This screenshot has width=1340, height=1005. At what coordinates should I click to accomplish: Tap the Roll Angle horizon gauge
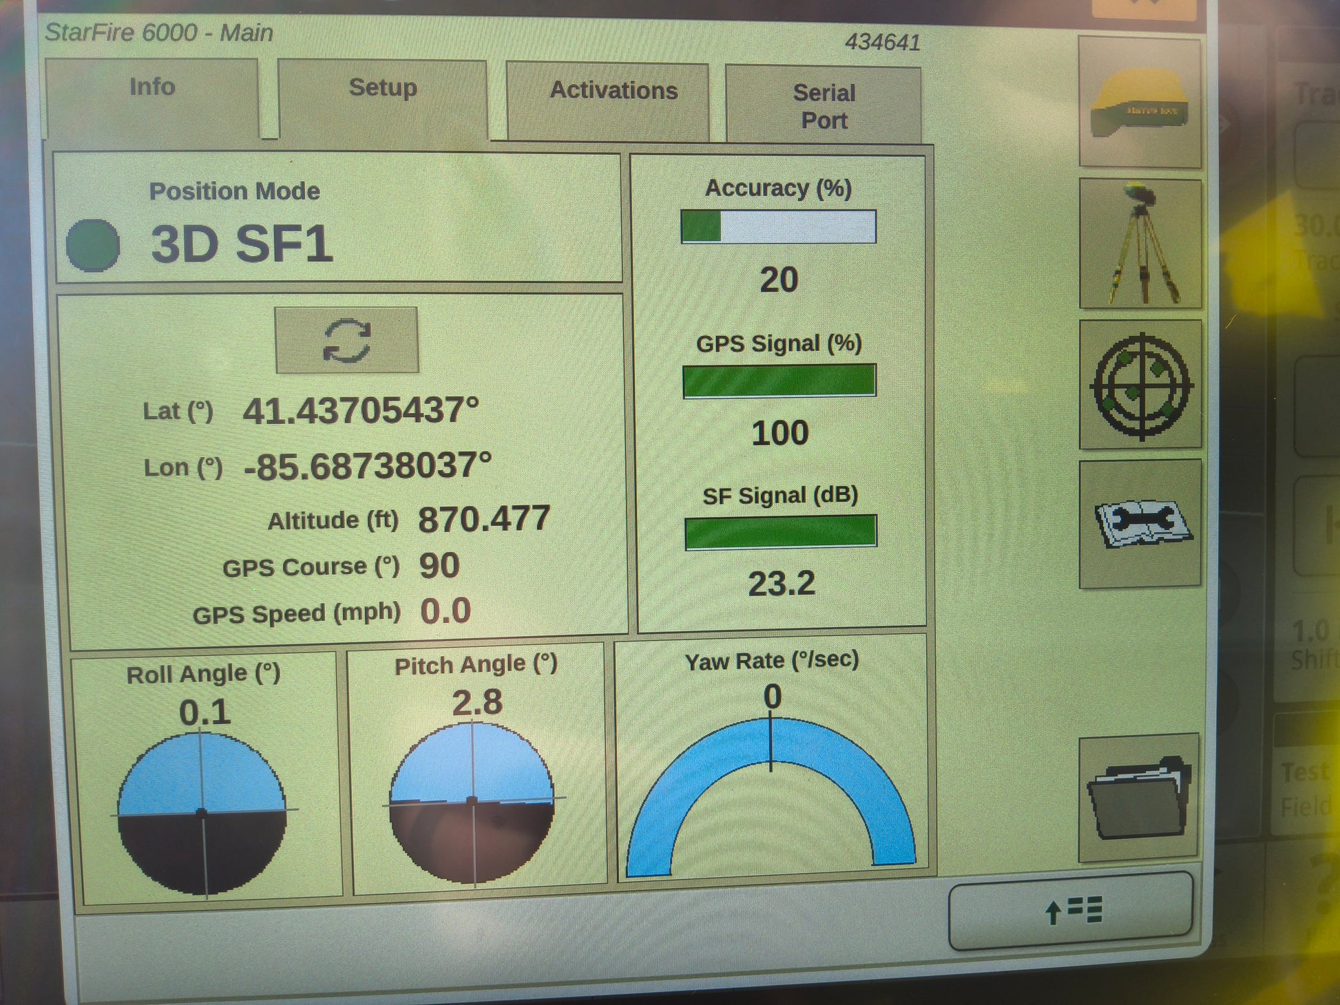tap(202, 812)
